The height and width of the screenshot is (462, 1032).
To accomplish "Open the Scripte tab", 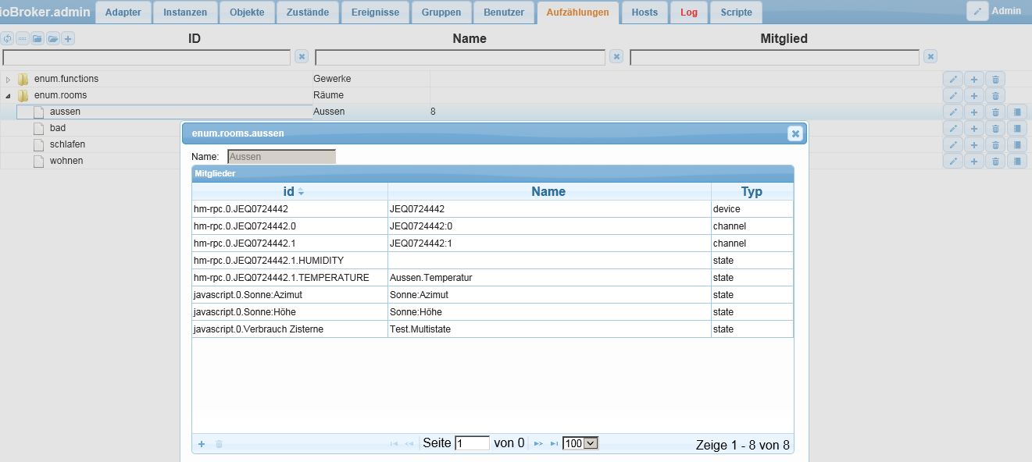I will (737, 12).
